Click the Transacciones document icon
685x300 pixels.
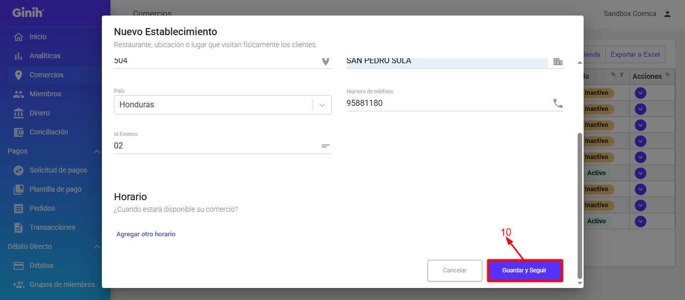tap(19, 228)
